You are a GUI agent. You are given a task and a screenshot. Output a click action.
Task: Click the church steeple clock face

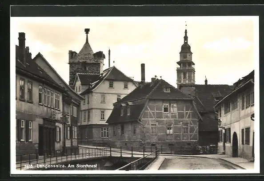(x=185, y=56)
